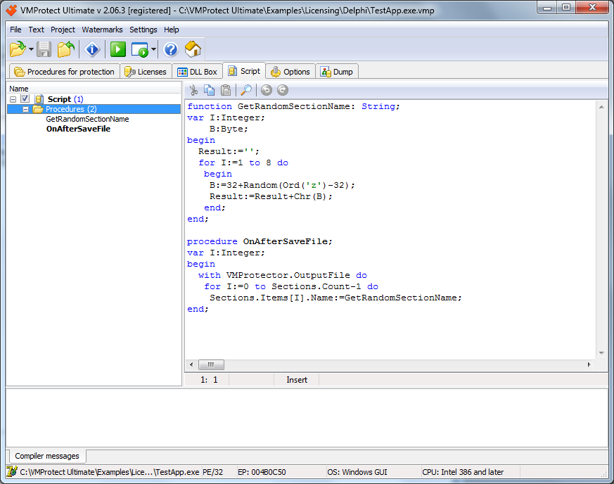Open the Watermarks menu

102,30
